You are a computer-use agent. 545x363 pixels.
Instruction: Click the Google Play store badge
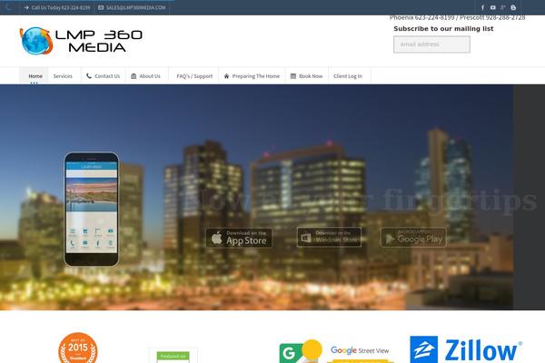coord(413,238)
